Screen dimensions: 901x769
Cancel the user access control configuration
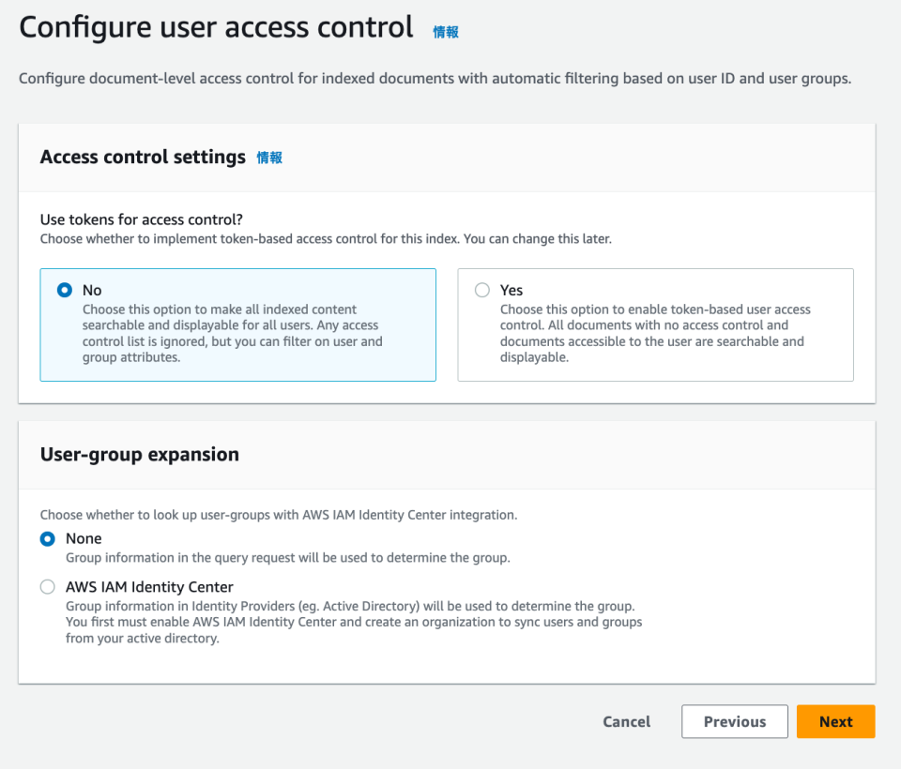coord(626,721)
